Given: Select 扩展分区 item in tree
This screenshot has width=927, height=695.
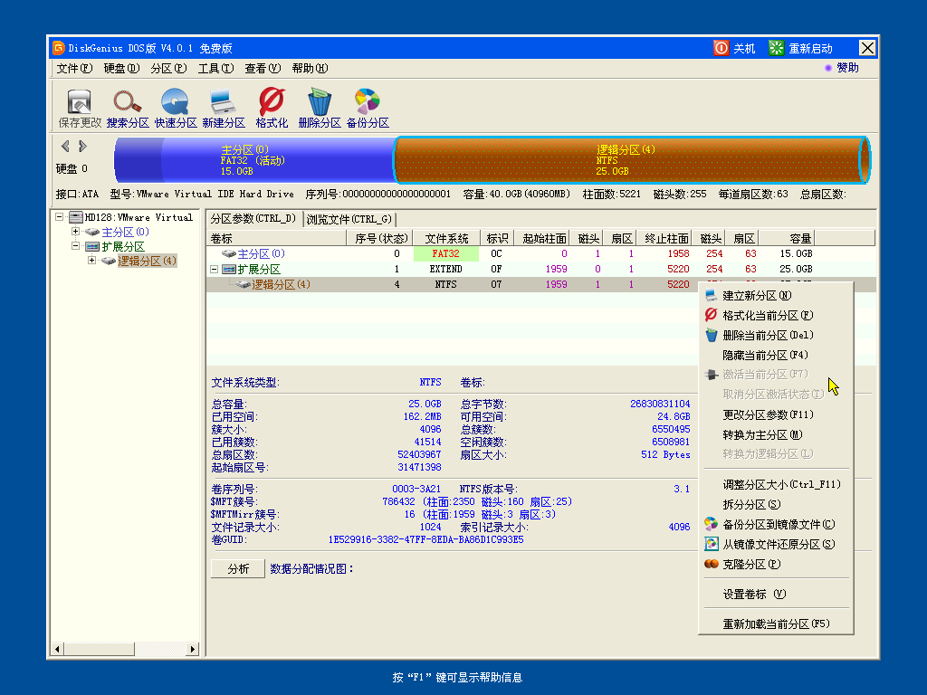Looking at the screenshot, I should point(123,246).
